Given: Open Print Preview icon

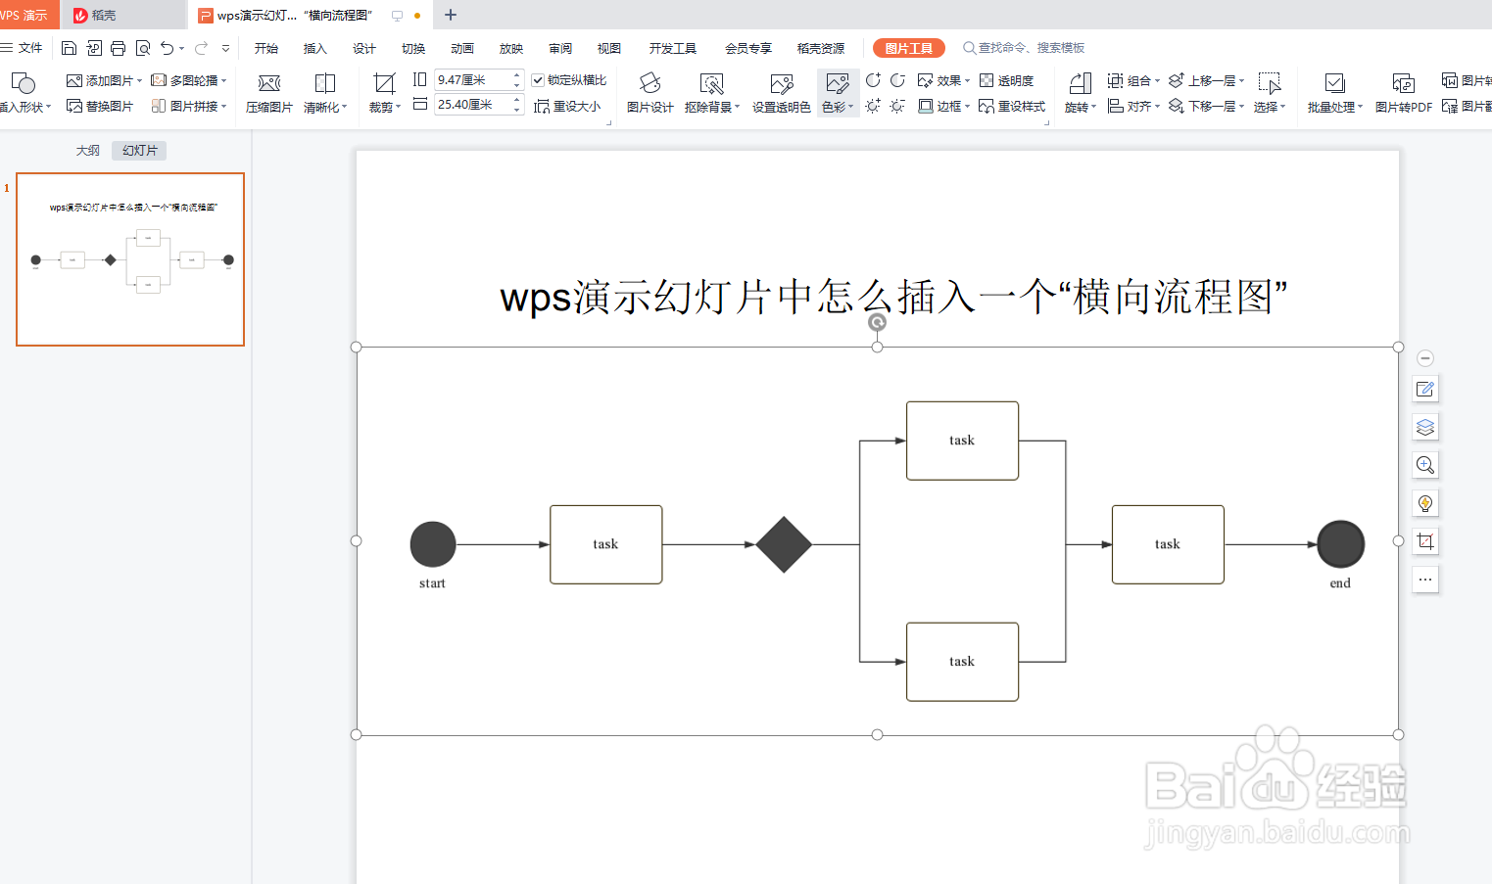Looking at the screenshot, I should pos(143,48).
